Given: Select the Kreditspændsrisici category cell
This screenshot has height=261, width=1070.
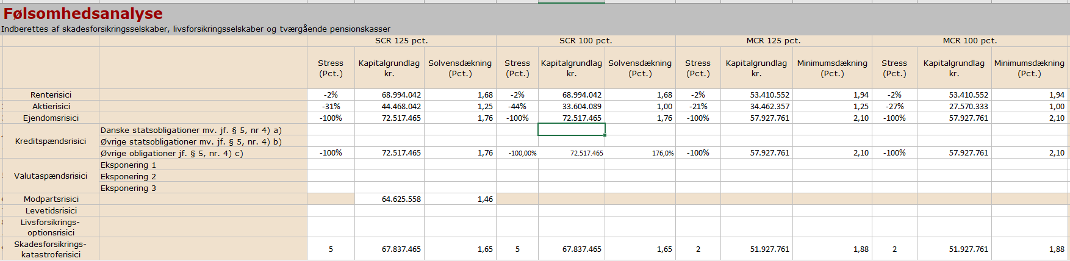Looking at the screenshot, I should (51, 141).
